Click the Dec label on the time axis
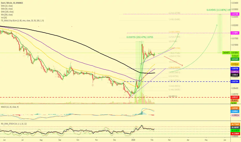The height and width of the screenshot is (142, 241). point(115,140)
